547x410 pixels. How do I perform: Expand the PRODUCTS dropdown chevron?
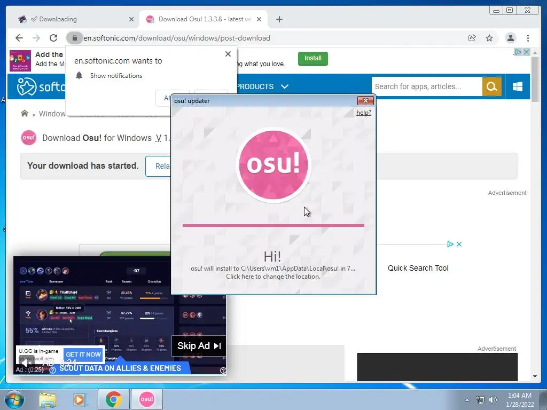click(x=285, y=86)
